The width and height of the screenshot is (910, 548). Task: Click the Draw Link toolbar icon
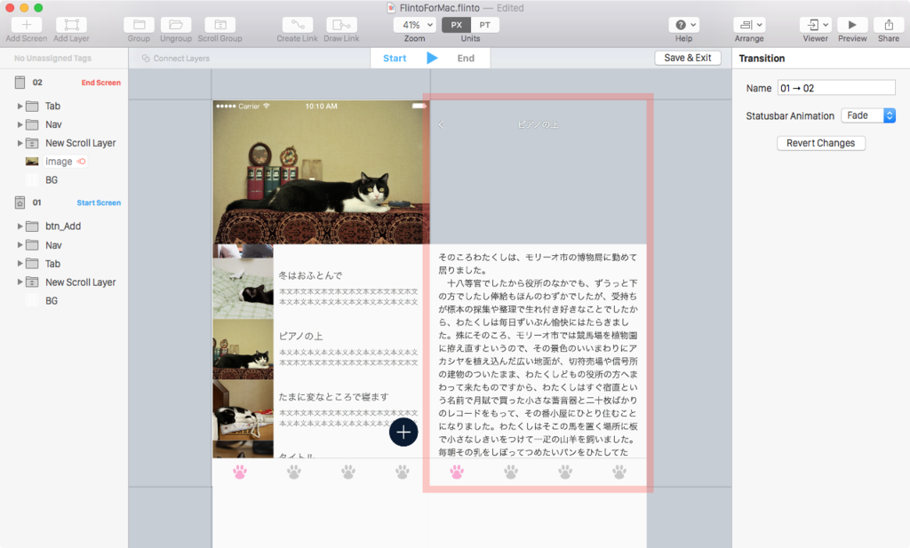coord(341,25)
